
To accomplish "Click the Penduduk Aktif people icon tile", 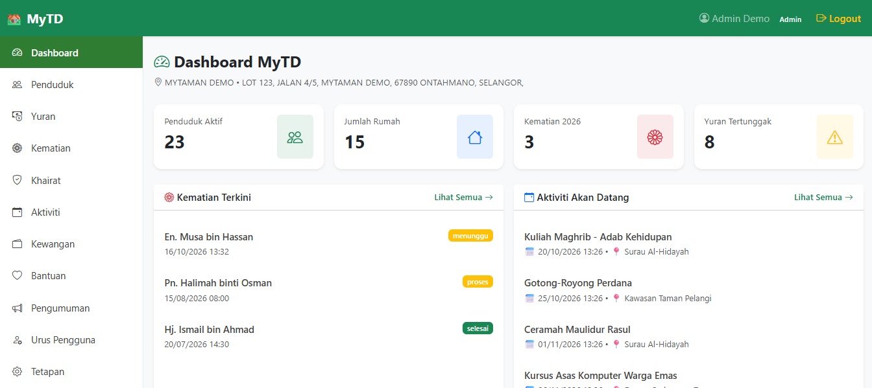I will (x=295, y=137).
